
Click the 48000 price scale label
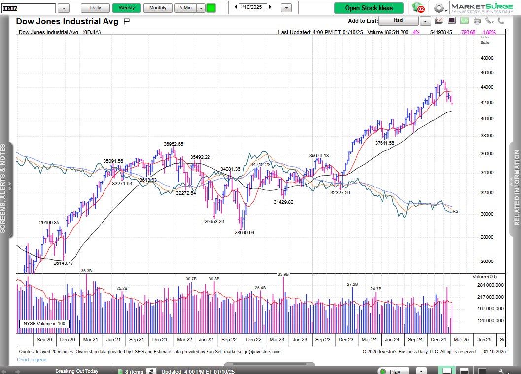(x=487, y=58)
